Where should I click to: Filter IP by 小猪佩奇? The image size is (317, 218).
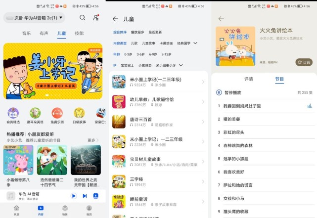(x=145, y=65)
